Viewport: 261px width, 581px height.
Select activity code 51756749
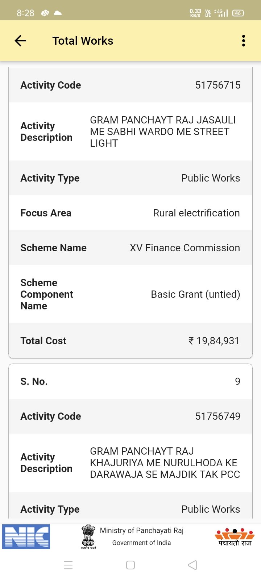218,416
